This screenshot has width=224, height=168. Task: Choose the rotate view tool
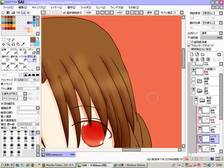tap(13, 44)
